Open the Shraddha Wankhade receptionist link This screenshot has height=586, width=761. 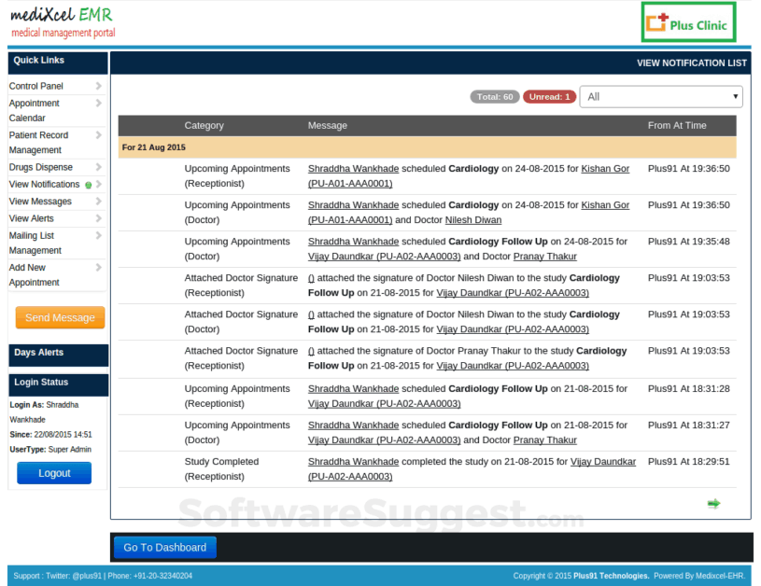(x=353, y=168)
